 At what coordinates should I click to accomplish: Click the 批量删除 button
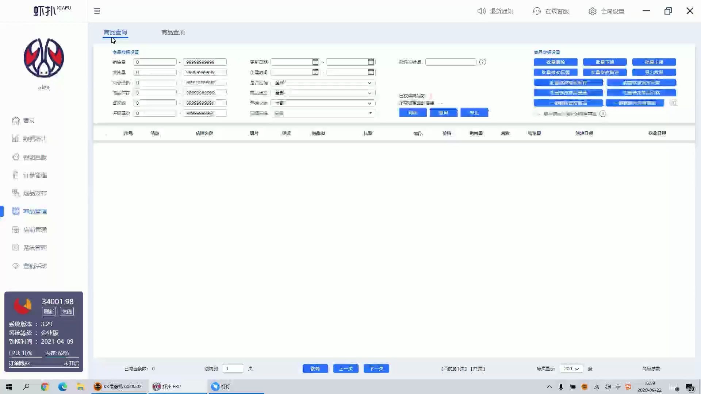(x=555, y=62)
